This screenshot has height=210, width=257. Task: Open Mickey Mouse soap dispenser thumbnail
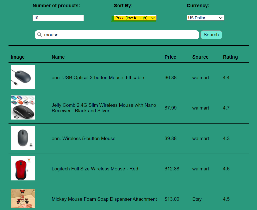[23, 199]
